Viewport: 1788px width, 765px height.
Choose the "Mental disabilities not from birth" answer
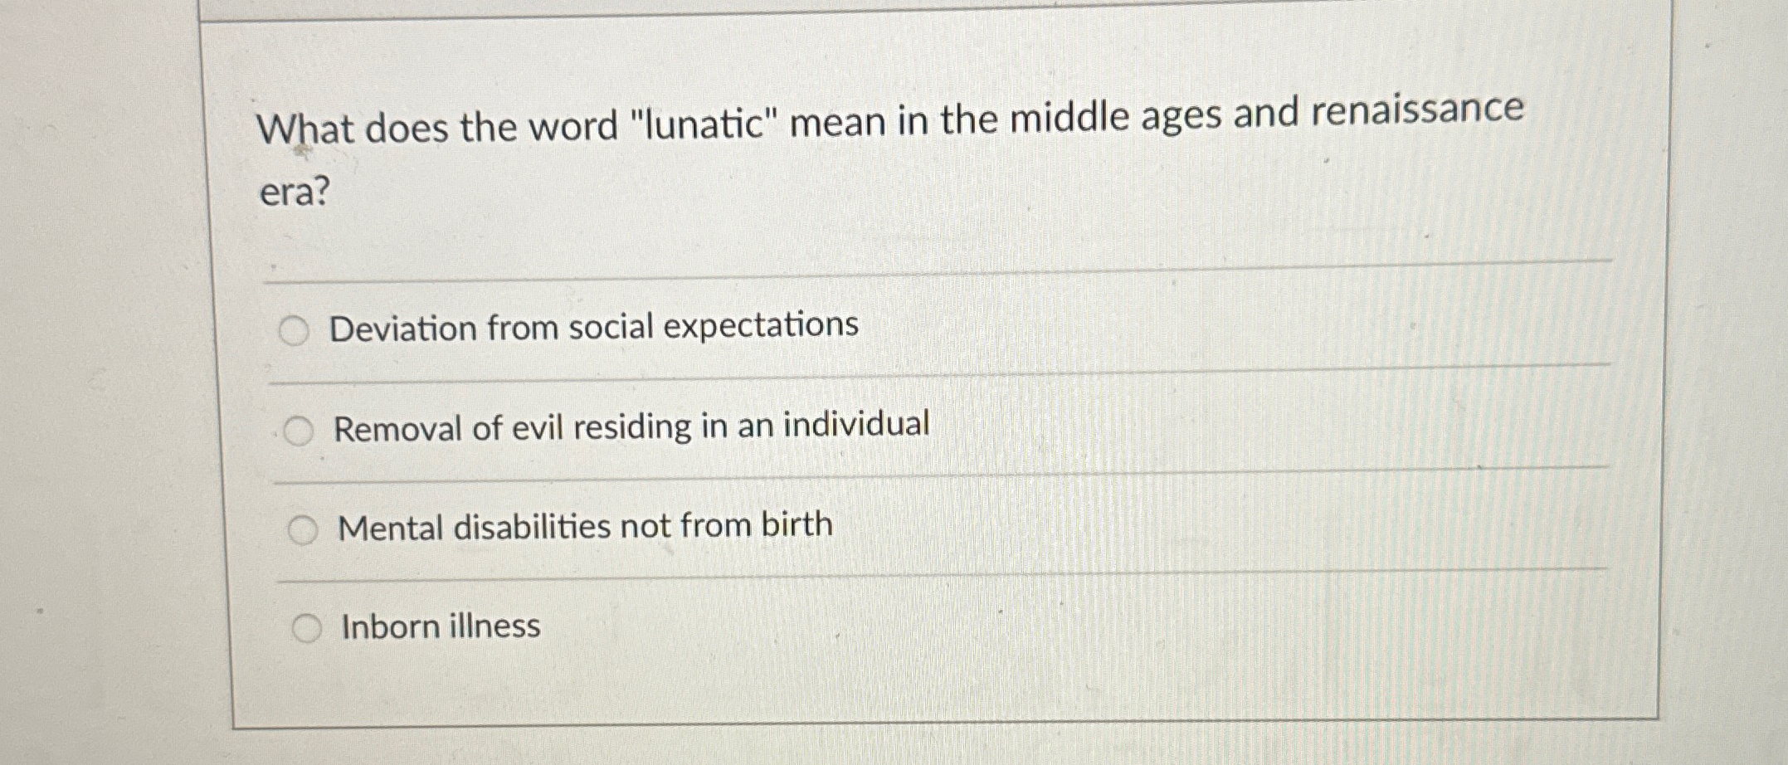[305, 528]
